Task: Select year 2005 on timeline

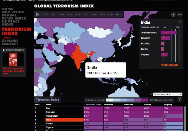Action: click(70, 14)
